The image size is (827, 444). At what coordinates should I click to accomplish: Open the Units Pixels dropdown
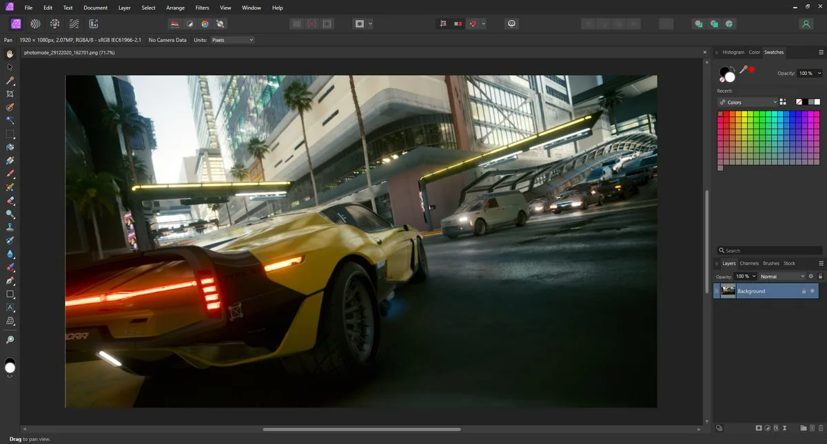click(232, 40)
